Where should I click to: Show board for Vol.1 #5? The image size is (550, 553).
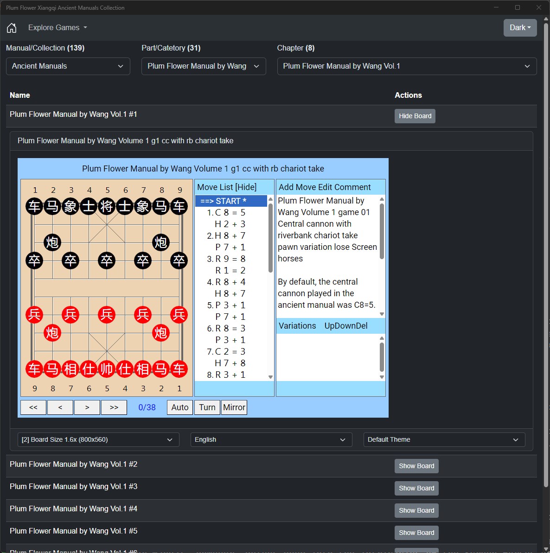click(416, 533)
